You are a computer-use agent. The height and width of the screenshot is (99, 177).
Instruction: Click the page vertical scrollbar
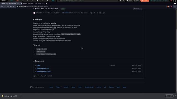point(176,51)
